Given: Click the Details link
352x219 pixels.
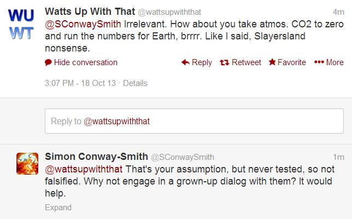Looking at the screenshot, I should (136, 83).
